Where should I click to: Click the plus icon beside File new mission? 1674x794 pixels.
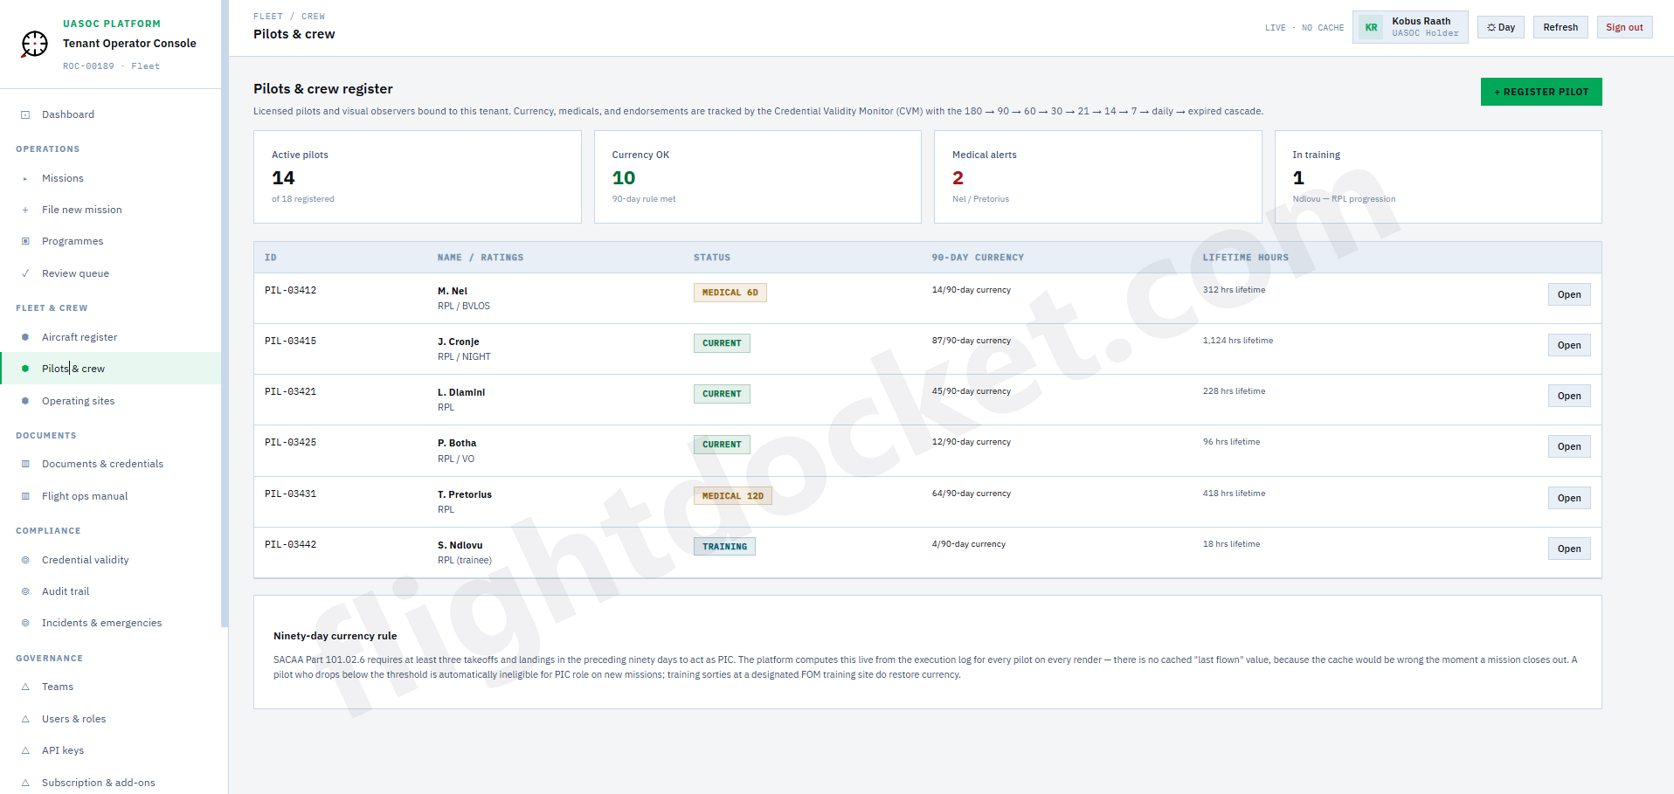[26, 210]
